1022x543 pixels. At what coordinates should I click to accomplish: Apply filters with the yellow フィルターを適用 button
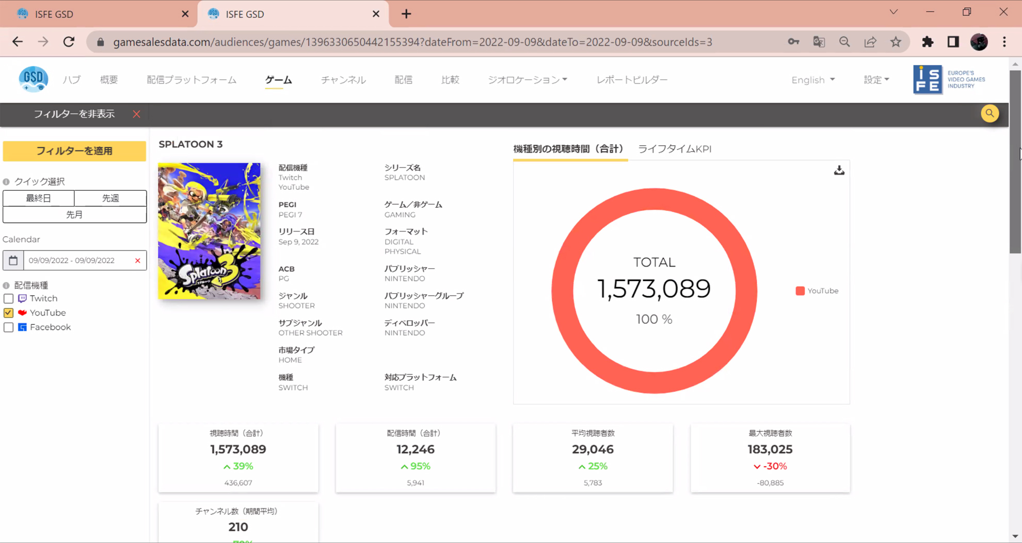pos(74,151)
